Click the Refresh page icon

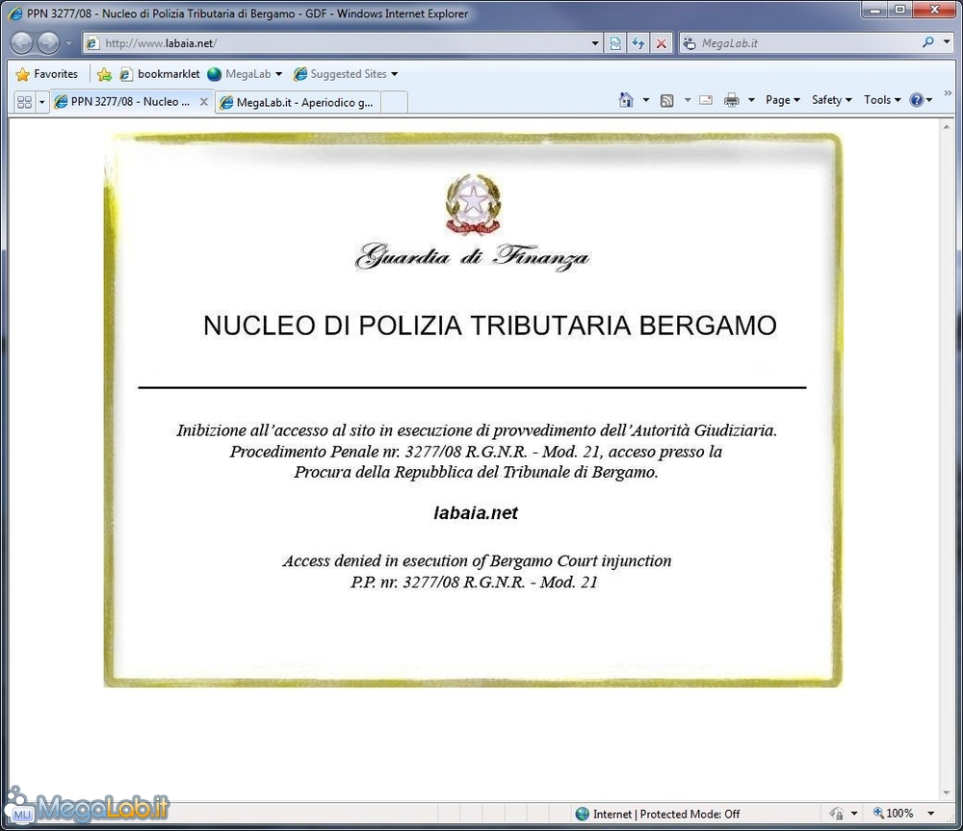pyautogui.click(x=638, y=43)
